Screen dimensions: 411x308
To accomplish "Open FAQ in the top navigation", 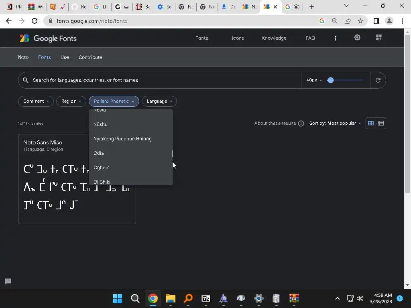I will [x=310, y=38].
